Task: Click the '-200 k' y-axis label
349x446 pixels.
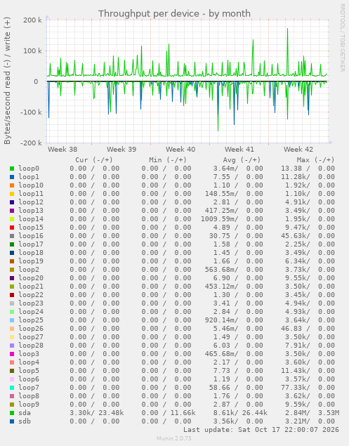Action: [x=32, y=143]
